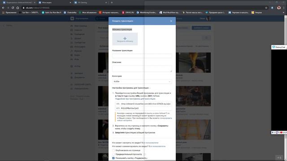
Task: Click the browser extension icon beside the star
Action: click(272, 8)
